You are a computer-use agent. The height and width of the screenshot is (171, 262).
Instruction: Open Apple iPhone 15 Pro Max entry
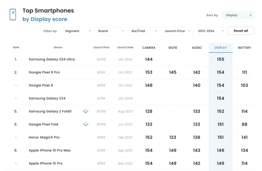[50, 150]
